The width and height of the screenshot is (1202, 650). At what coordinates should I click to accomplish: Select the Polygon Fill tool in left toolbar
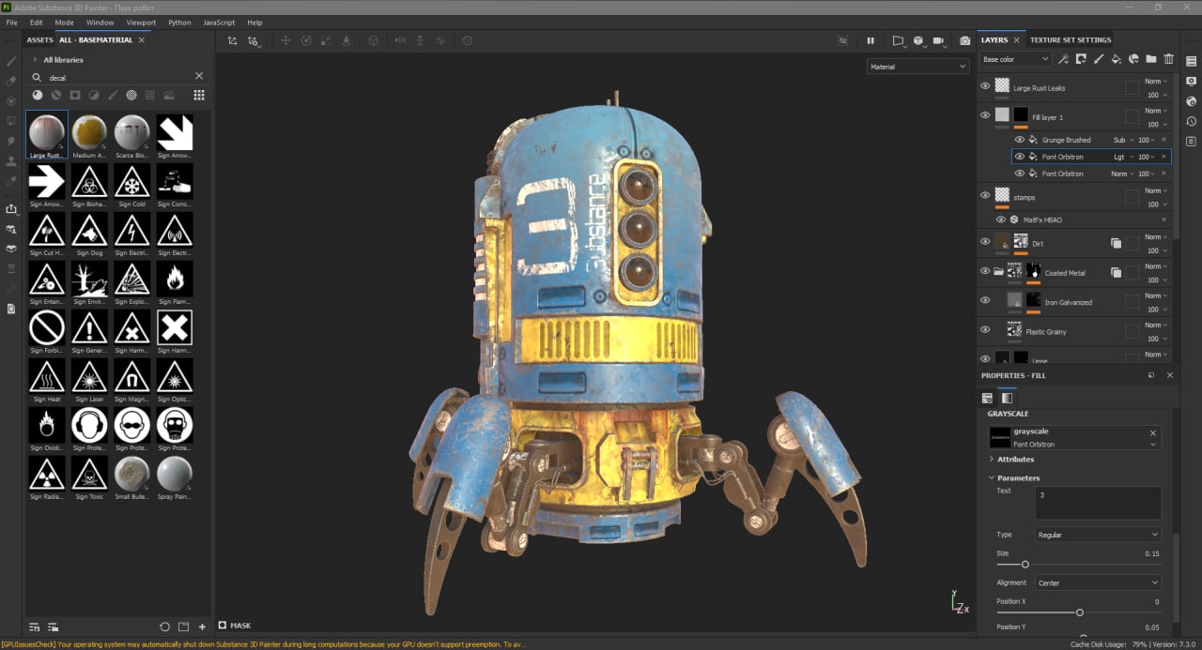coord(11,121)
